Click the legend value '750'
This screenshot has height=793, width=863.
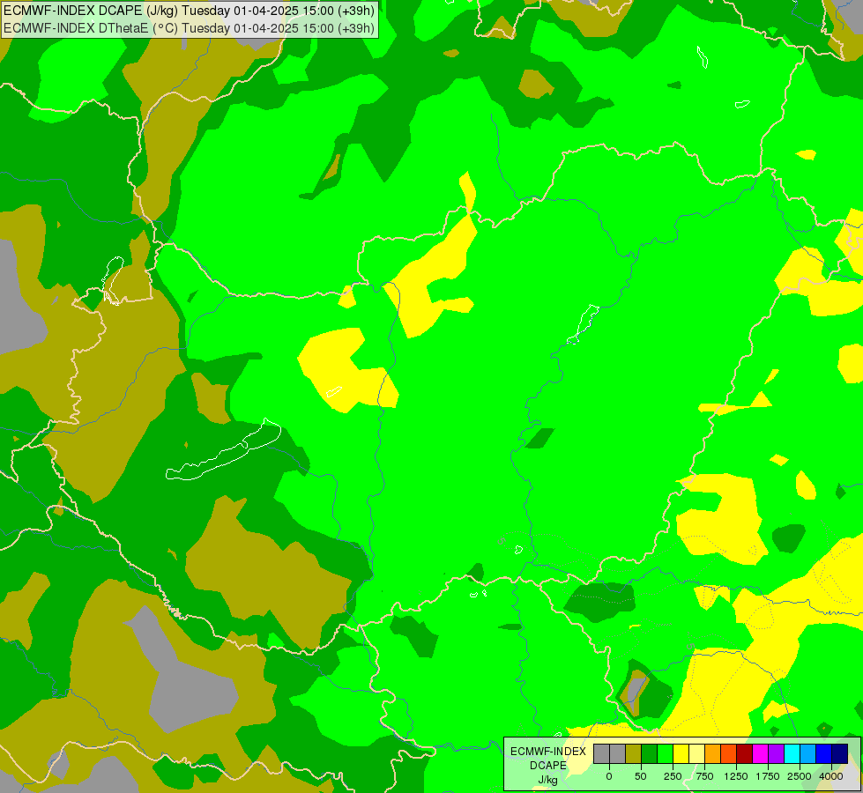pos(704,776)
